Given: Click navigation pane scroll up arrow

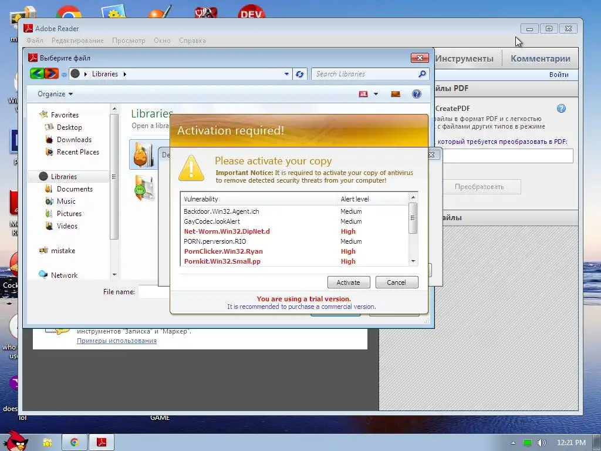Looking at the screenshot, I should click(114, 109).
